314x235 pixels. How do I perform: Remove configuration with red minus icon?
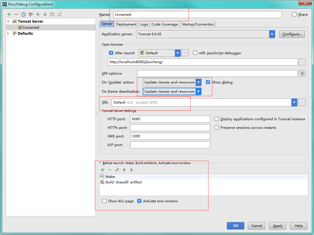tap(16, 14)
